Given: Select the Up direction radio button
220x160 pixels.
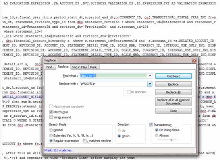Looking at the screenshot, I should tap(119, 131).
